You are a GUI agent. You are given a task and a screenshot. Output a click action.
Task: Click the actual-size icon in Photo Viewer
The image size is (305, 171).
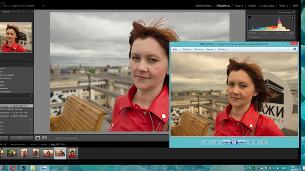tap(217, 142)
